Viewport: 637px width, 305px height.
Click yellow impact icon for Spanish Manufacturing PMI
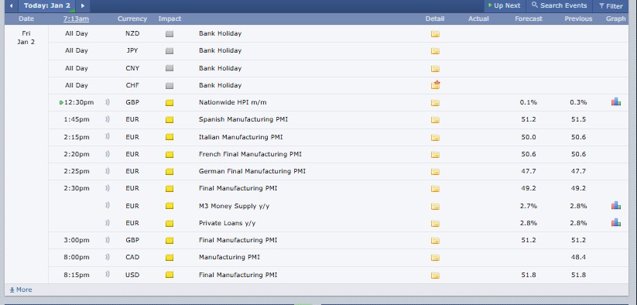(170, 120)
